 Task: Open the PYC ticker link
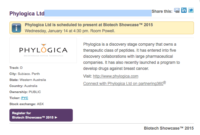coord(24,98)
